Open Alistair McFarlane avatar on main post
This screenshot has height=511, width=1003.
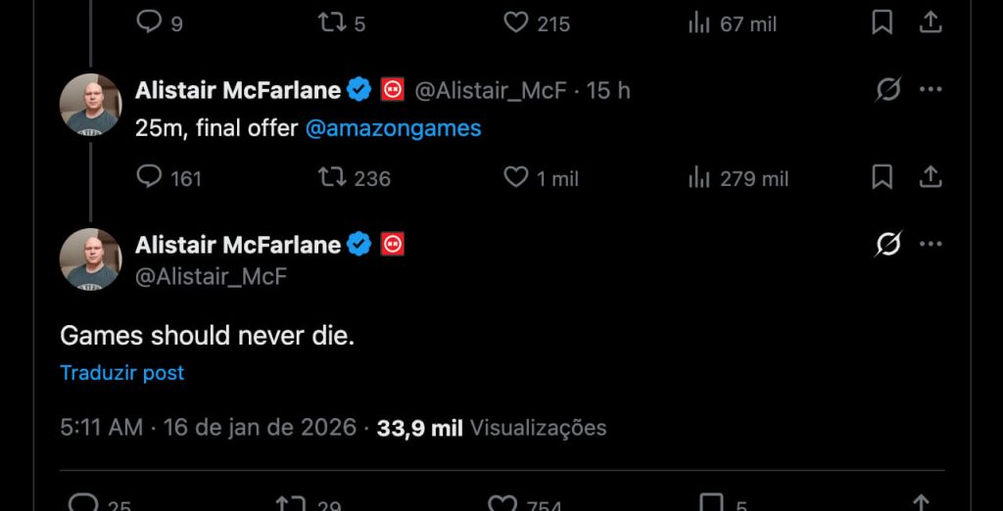coord(90,258)
